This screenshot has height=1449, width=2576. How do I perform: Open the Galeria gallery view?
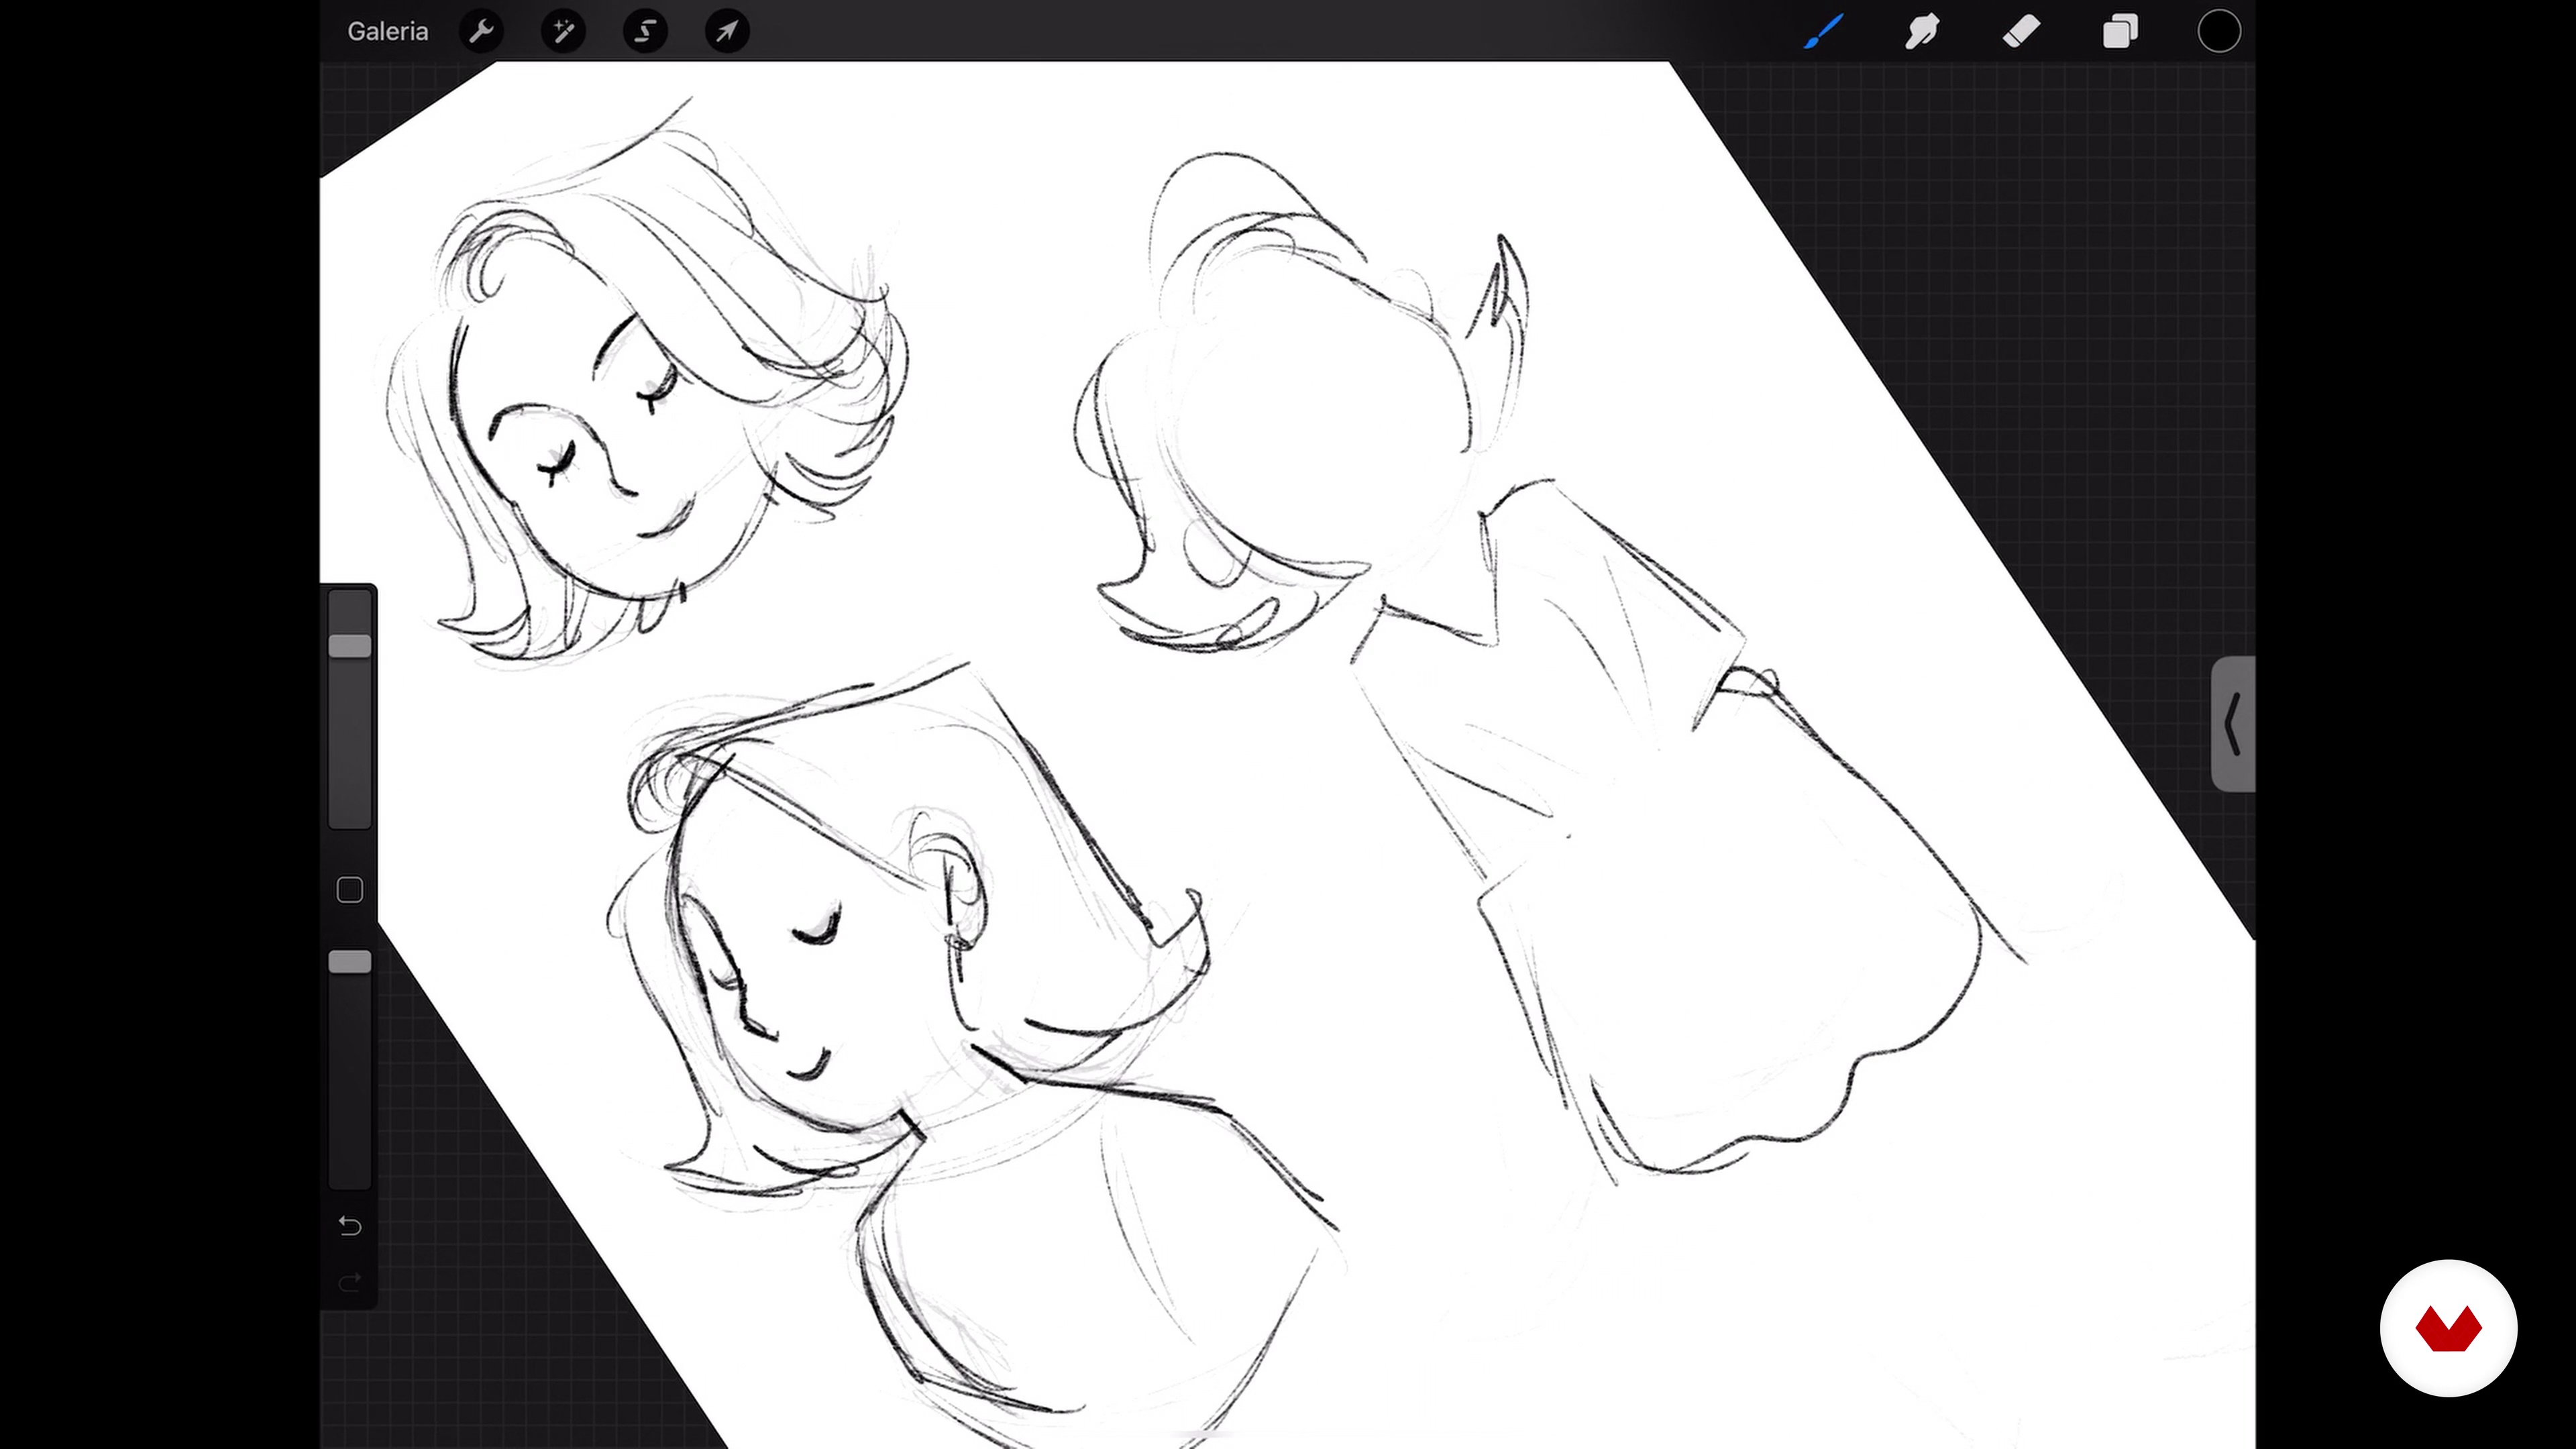pyautogui.click(x=387, y=31)
